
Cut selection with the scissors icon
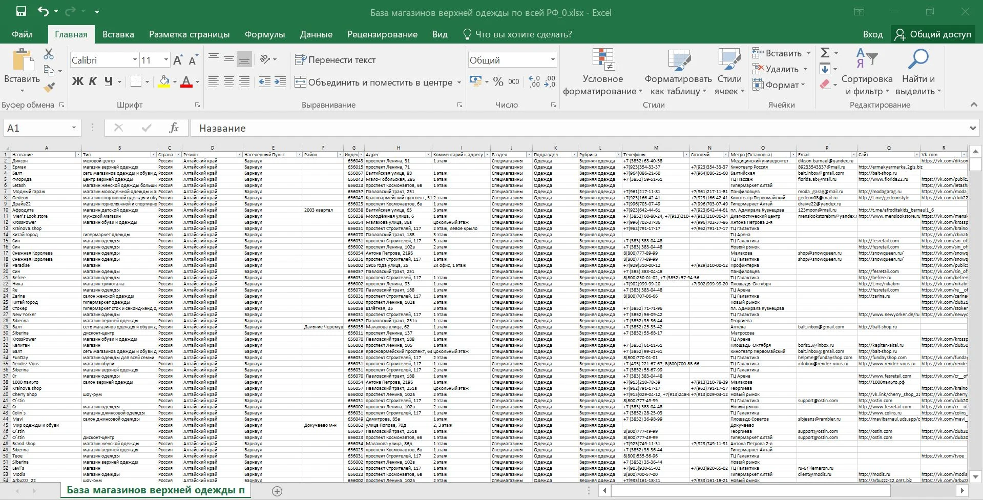click(49, 53)
